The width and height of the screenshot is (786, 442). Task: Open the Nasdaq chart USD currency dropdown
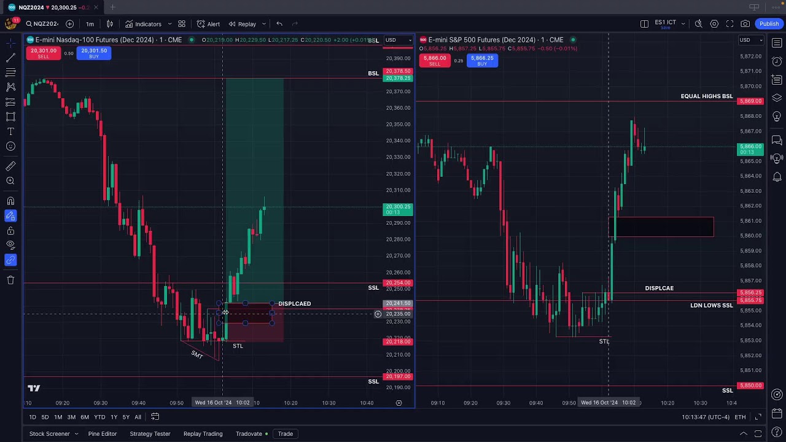click(397, 40)
